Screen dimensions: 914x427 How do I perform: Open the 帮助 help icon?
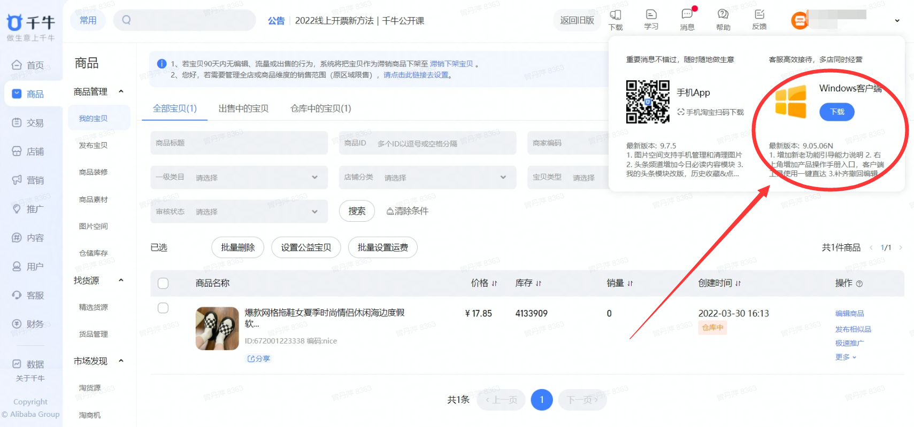723,14
